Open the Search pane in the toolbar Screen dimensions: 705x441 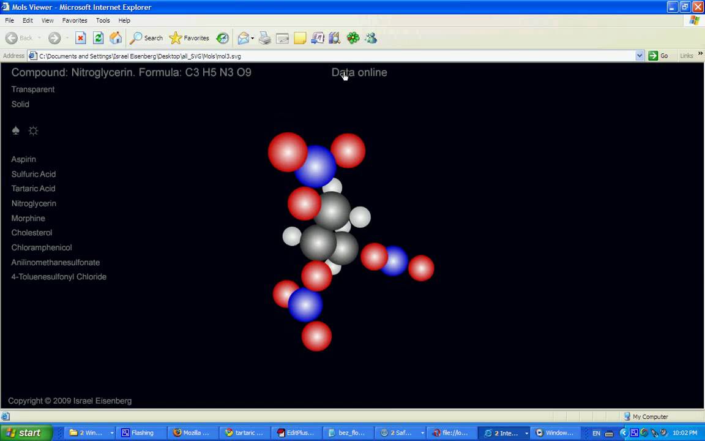(146, 38)
